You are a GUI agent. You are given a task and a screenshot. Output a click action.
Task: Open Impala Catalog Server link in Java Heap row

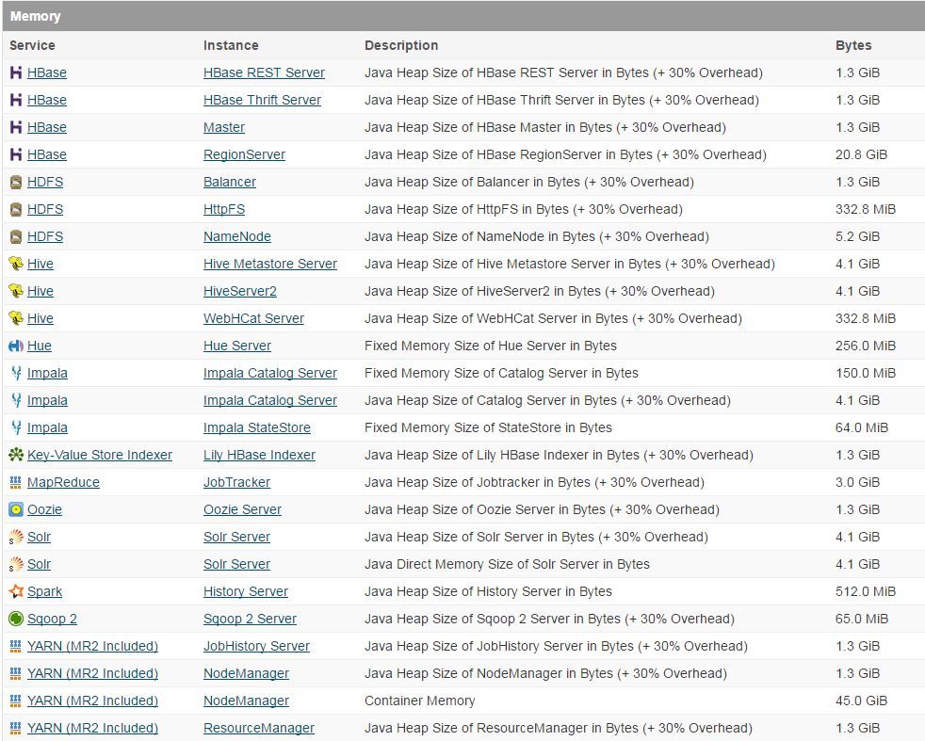click(269, 400)
